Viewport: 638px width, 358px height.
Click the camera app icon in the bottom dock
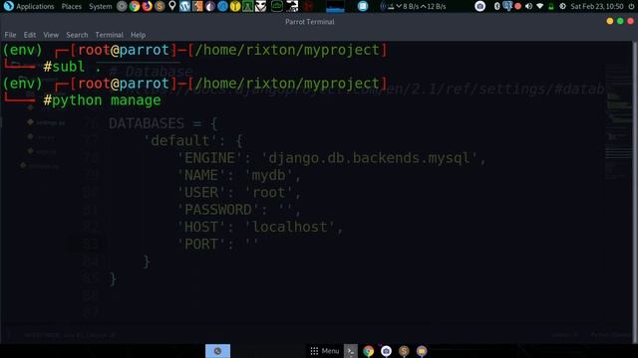coord(386,351)
